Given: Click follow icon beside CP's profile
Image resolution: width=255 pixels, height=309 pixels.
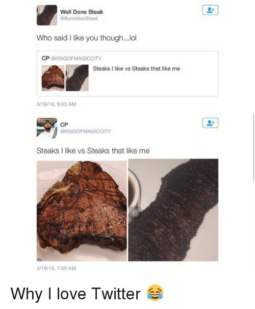Looking at the screenshot, I should coord(210,123).
